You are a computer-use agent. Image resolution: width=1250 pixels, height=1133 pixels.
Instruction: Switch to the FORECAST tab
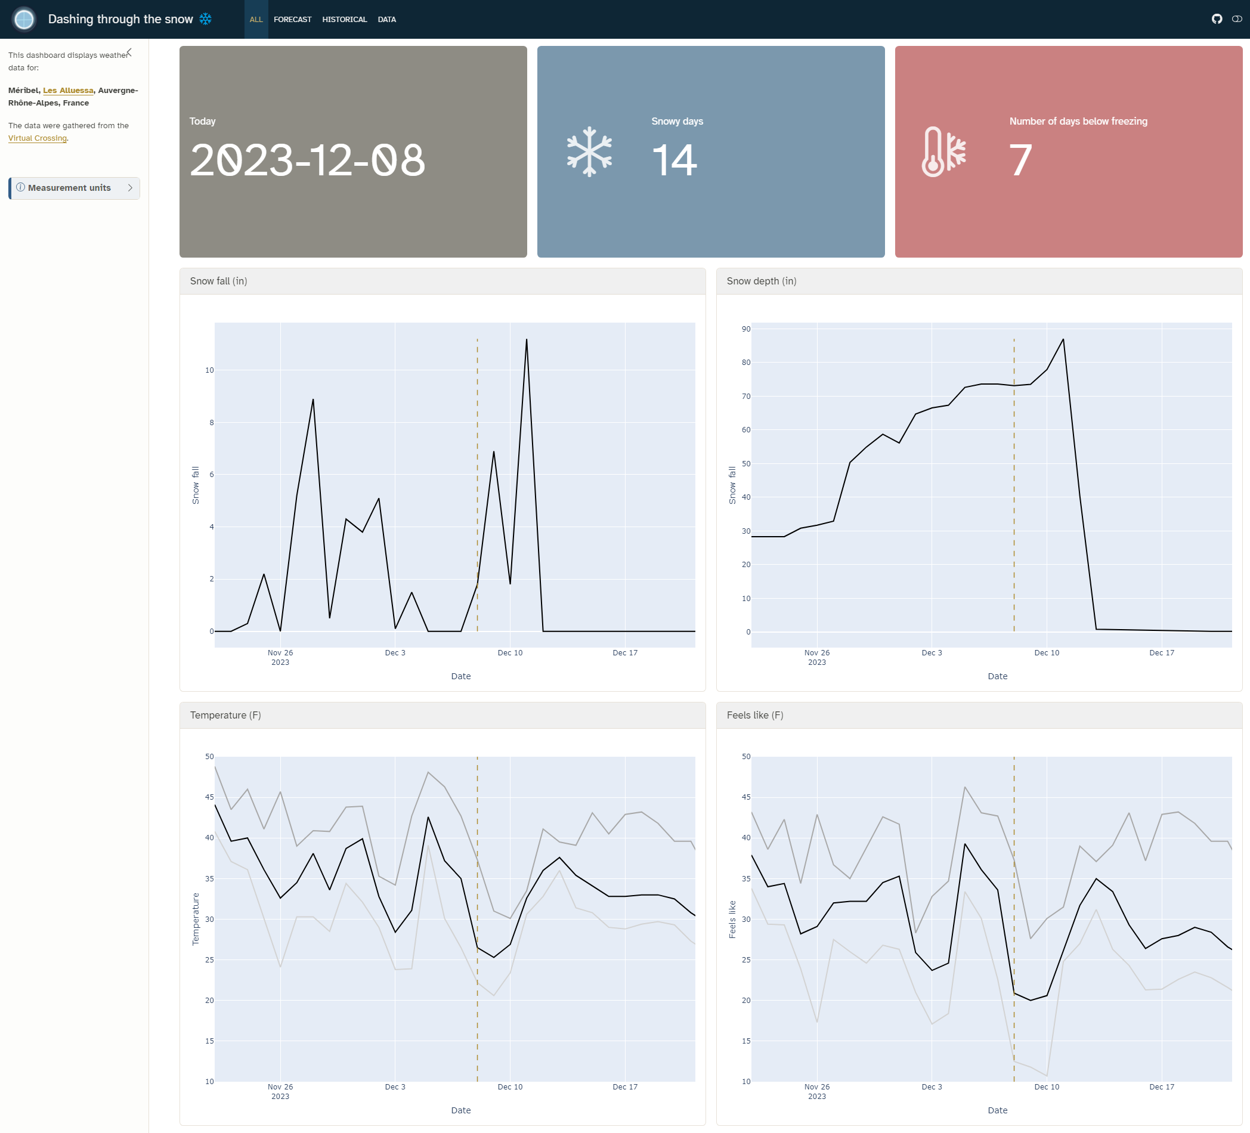point(292,20)
